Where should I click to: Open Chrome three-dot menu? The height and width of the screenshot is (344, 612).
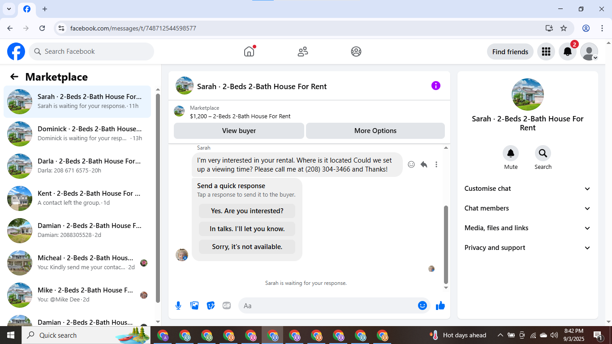click(602, 28)
